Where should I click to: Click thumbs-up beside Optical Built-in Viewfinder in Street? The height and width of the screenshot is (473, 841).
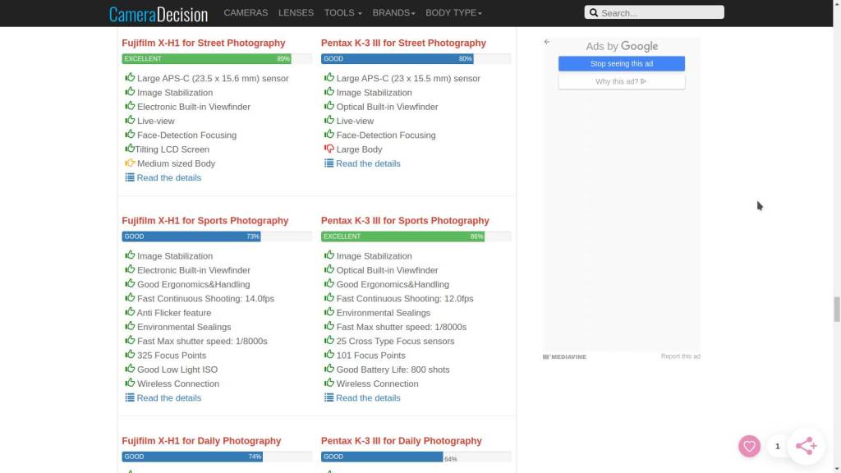tap(329, 106)
